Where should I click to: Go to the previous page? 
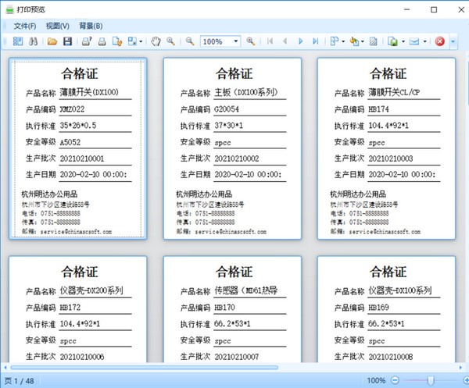(x=285, y=41)
